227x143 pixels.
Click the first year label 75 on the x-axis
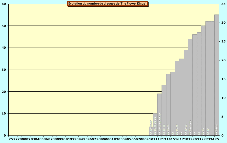(x=11, y=139)
